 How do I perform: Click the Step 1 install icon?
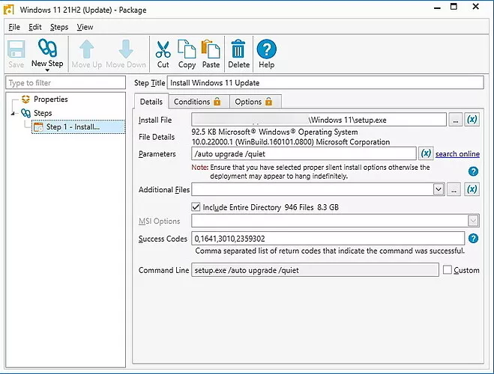[38, 127]
